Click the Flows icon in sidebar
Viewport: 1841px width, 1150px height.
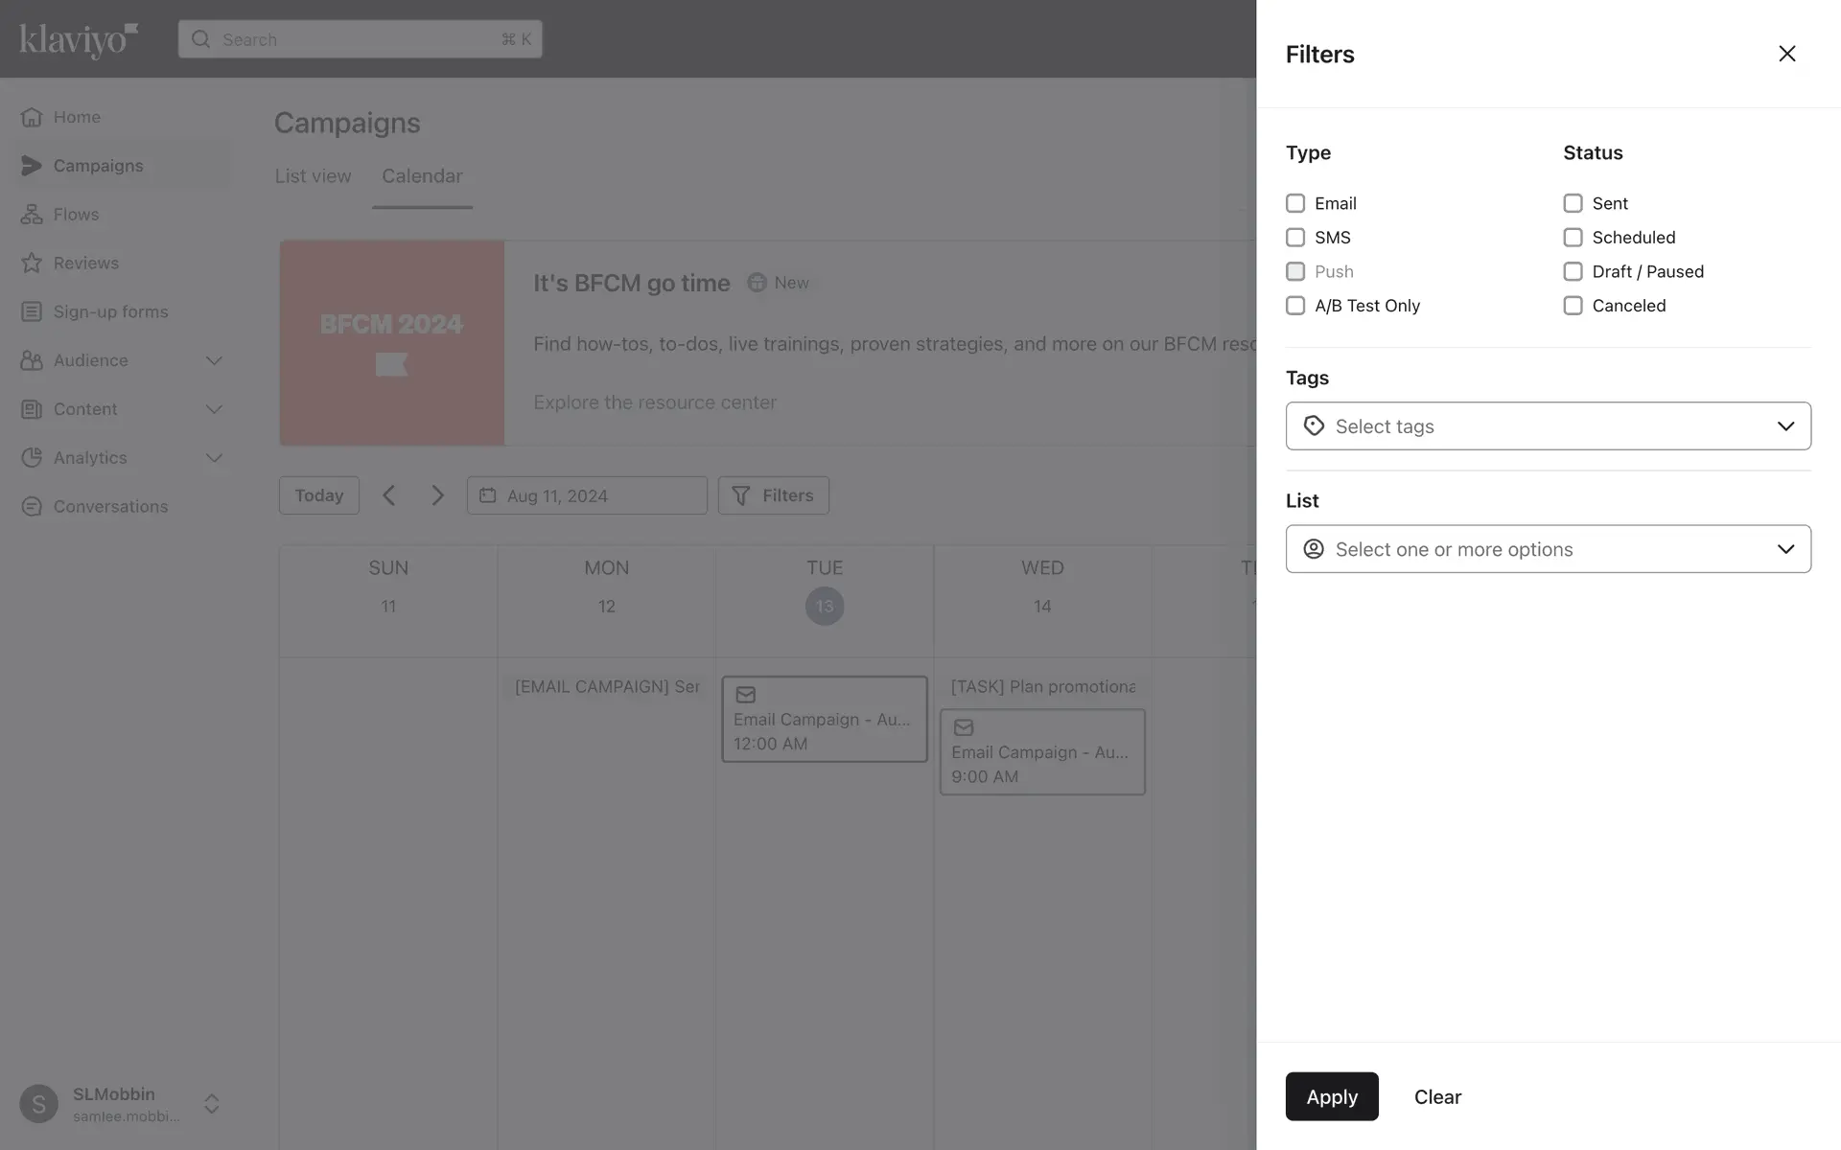pos(32,214)
